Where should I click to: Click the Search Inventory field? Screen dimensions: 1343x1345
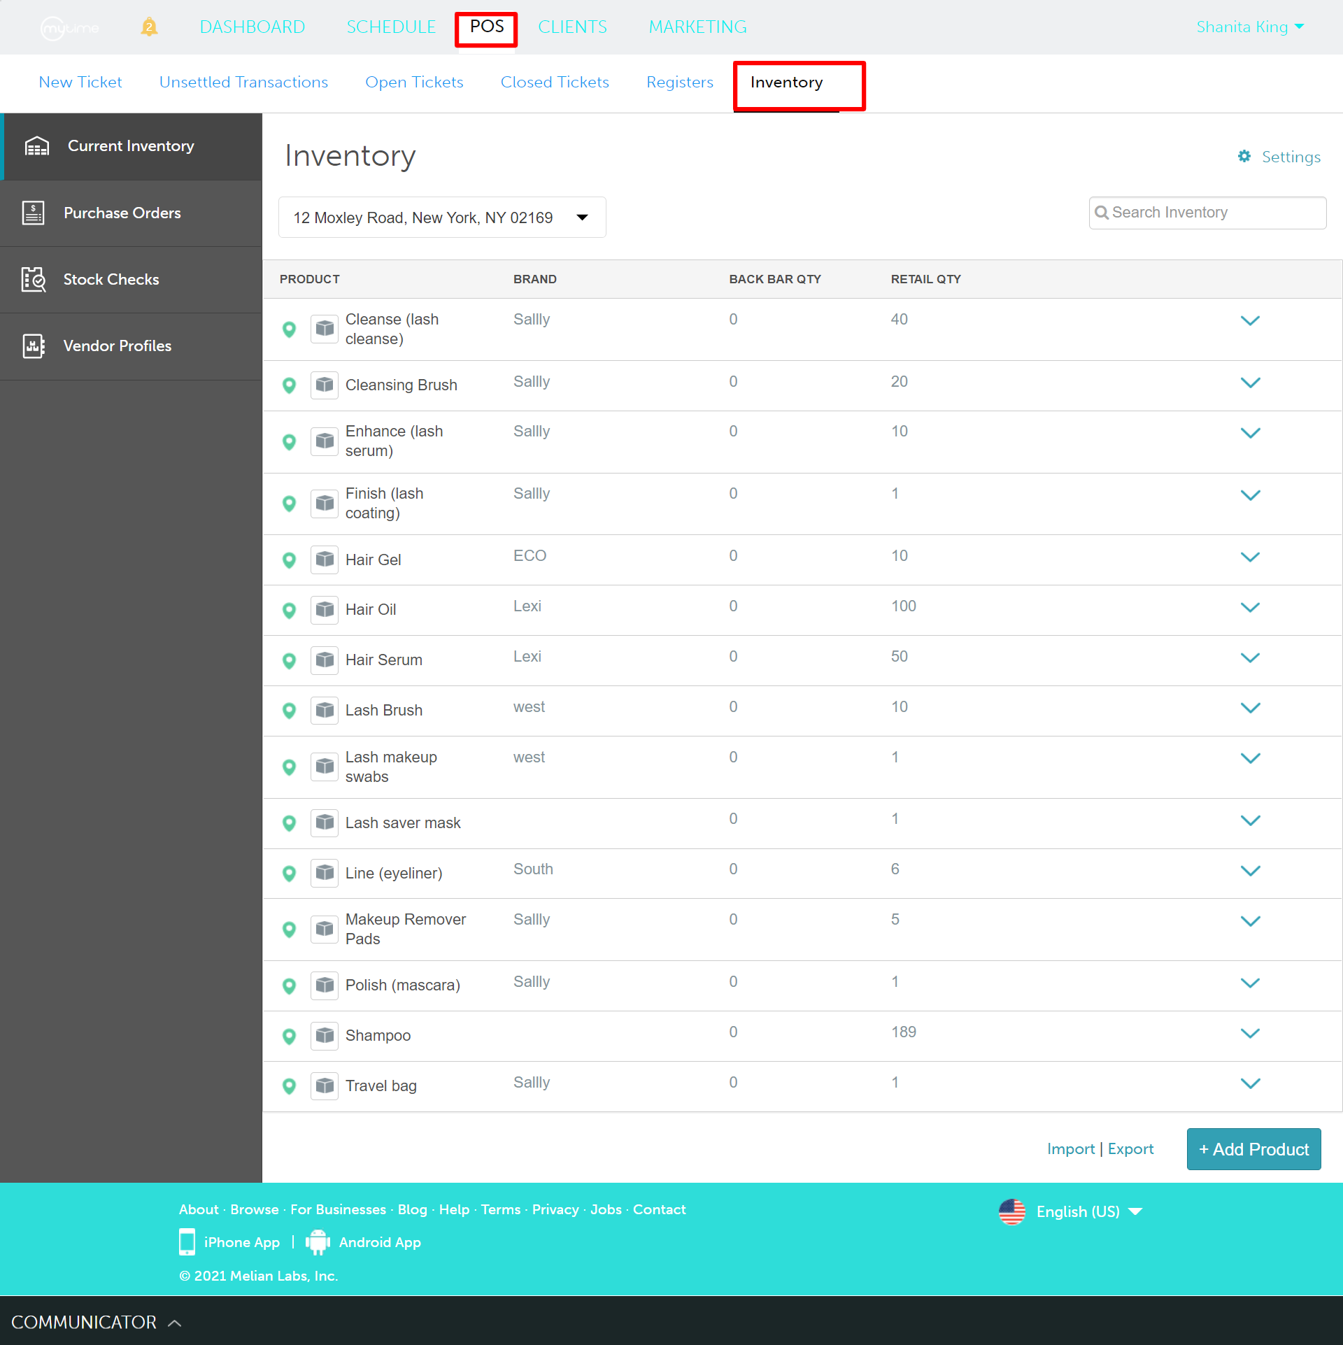[1207, 213]
